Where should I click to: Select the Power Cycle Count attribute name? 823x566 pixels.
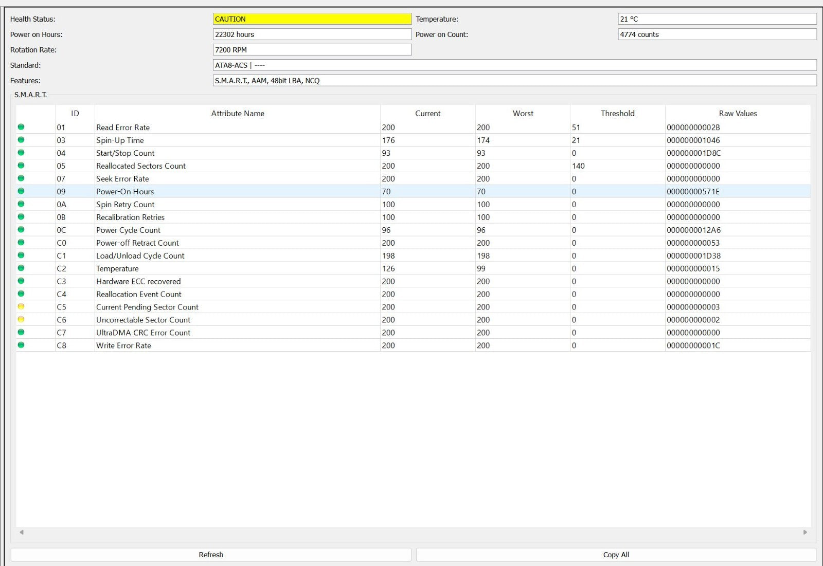coord(128,230)
